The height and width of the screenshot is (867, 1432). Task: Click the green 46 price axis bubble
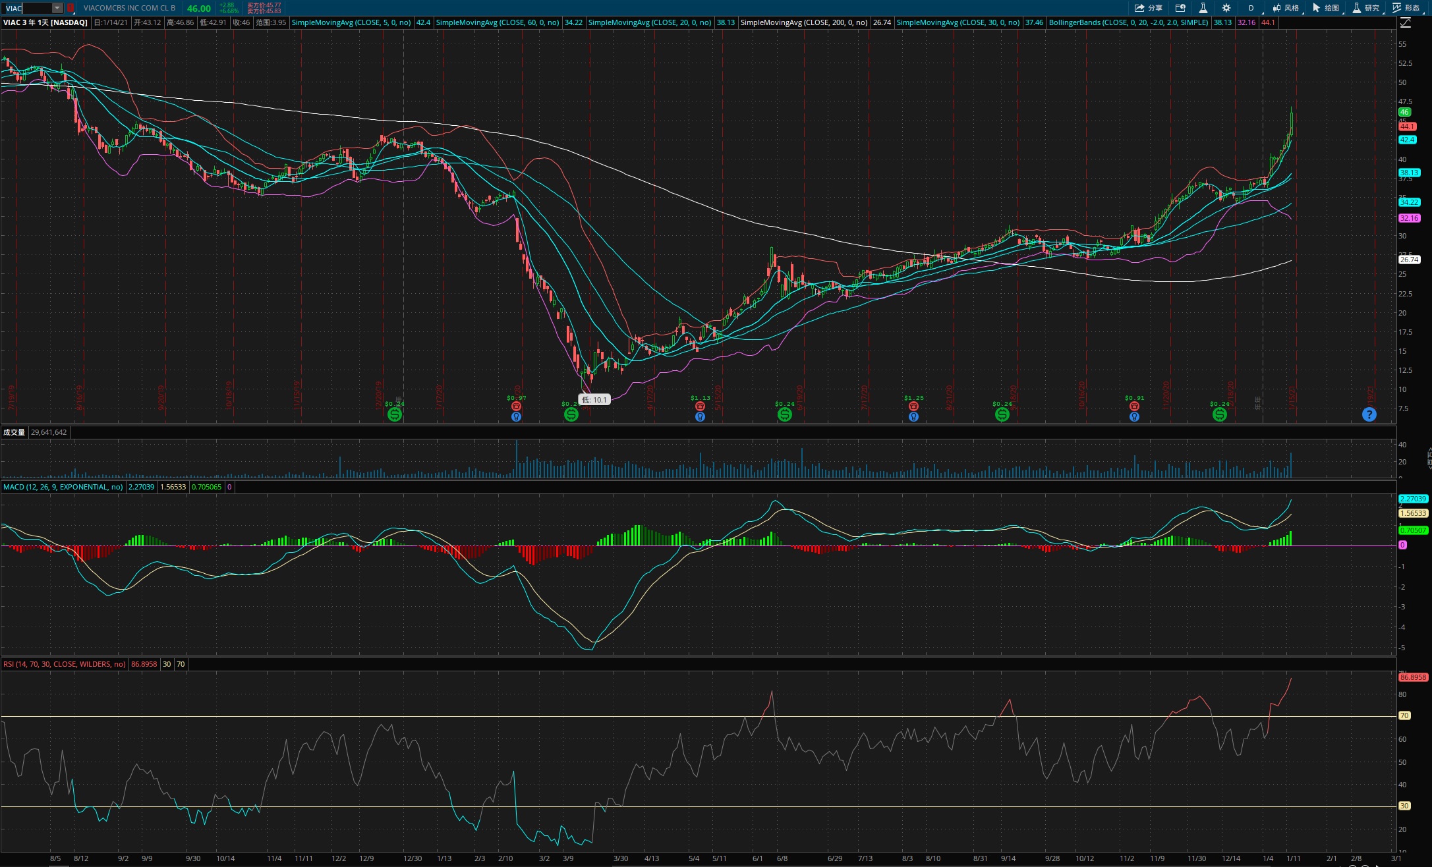1404,112
